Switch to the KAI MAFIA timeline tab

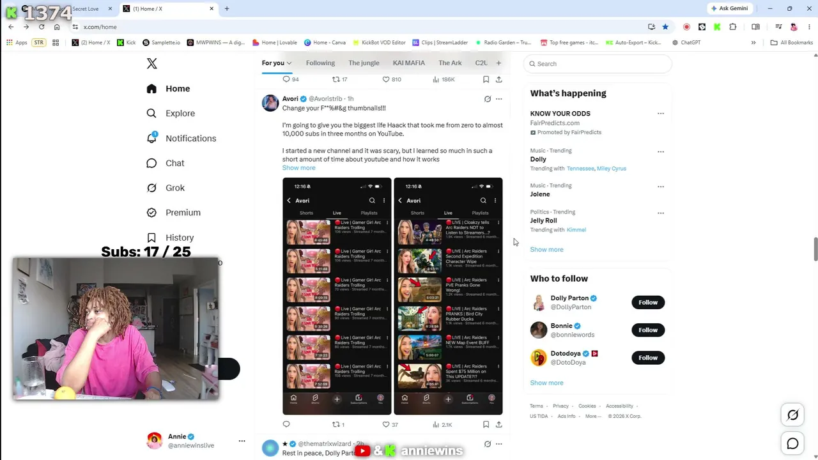point(409,63)
